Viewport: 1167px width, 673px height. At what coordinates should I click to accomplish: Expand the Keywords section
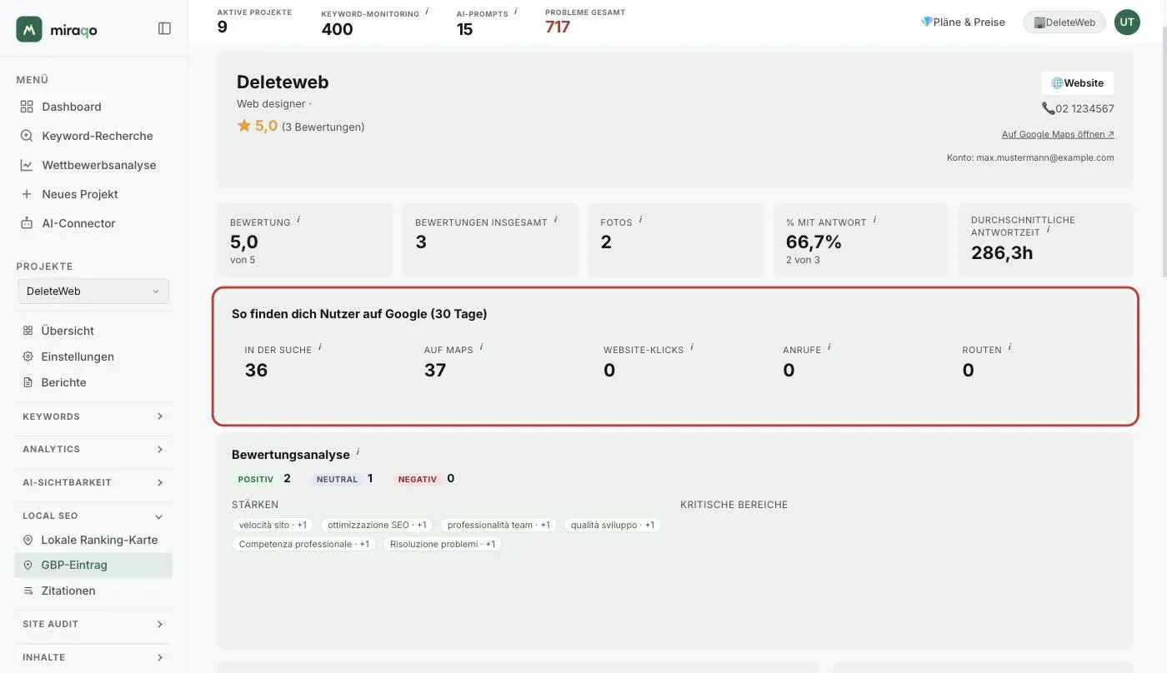tap(94, 416)
